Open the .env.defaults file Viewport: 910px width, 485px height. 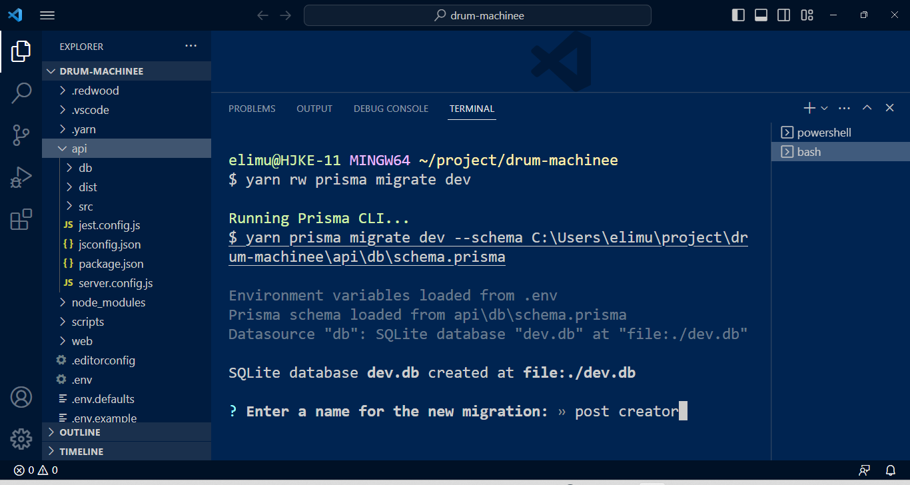click(x=127, y=399)
